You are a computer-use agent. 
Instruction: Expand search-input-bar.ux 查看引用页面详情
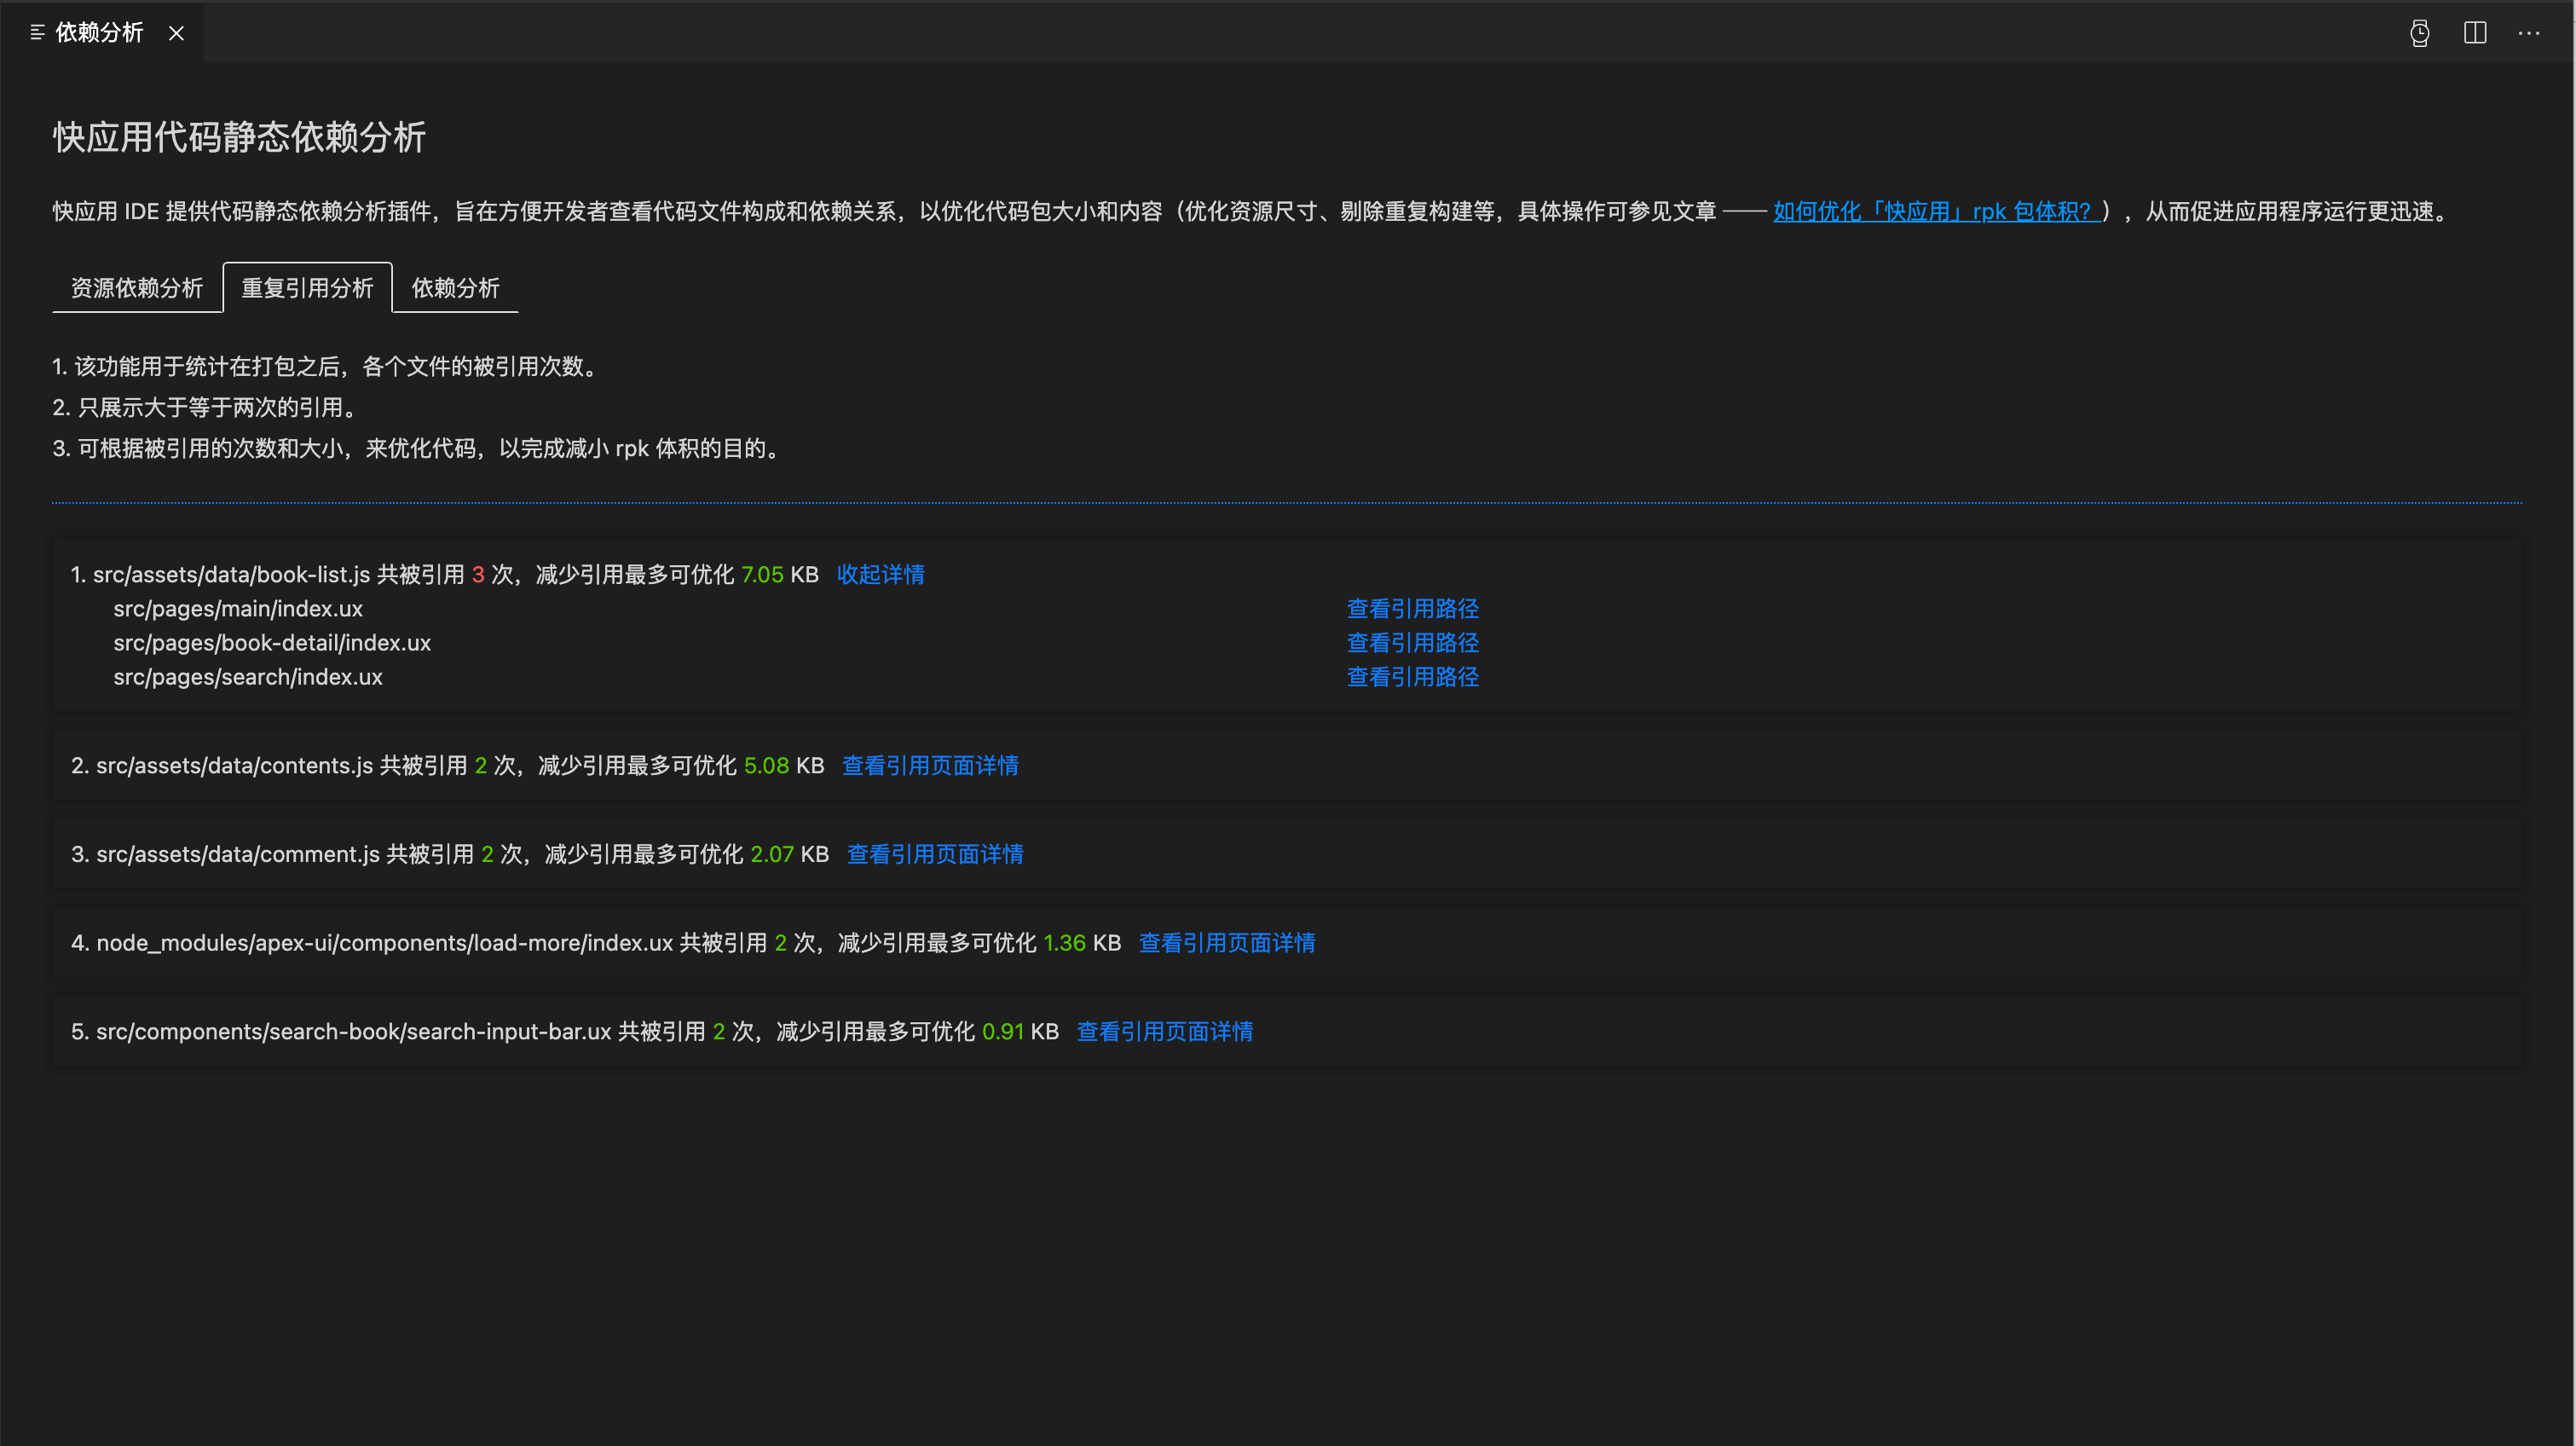tap(1164, 1031)
